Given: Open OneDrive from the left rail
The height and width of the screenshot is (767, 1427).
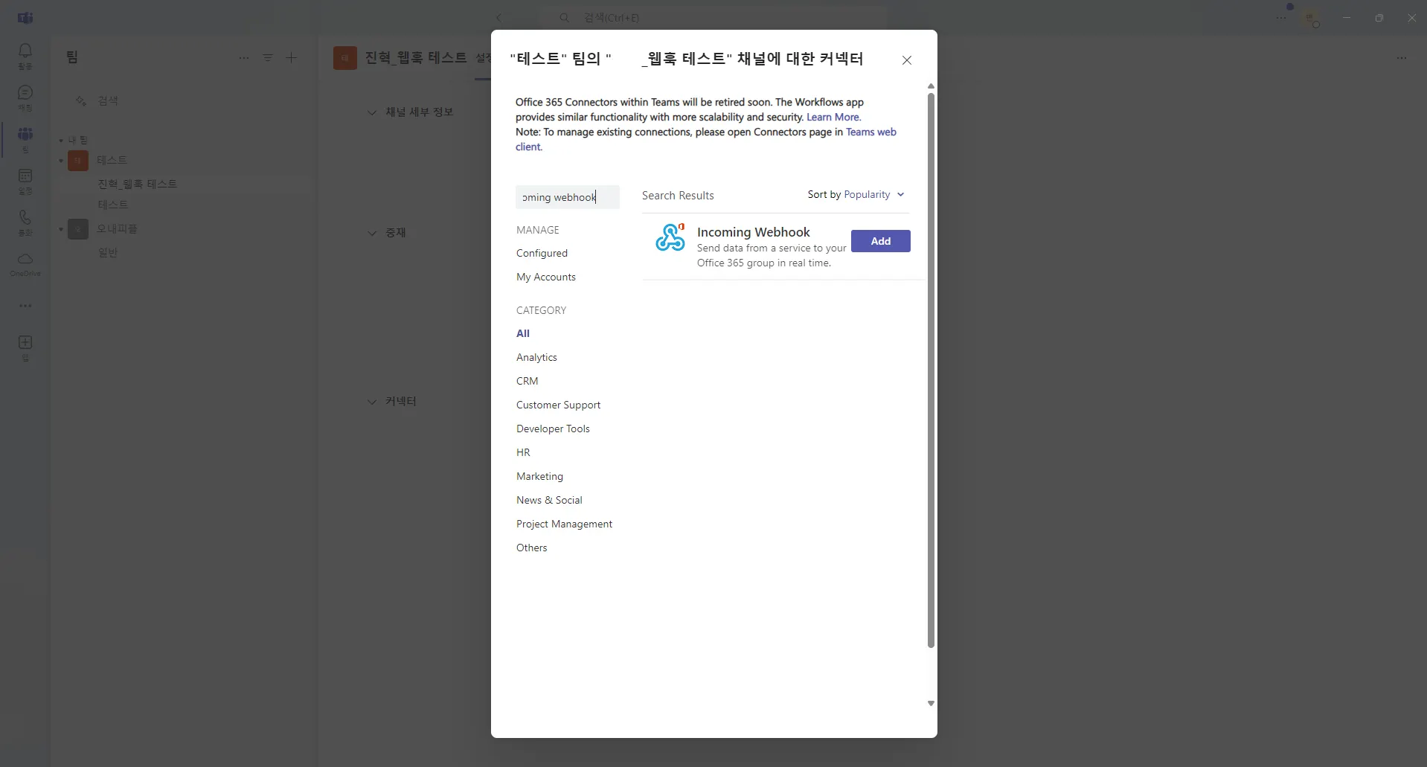Looking at the screenshot, I should tap(25, 264).
